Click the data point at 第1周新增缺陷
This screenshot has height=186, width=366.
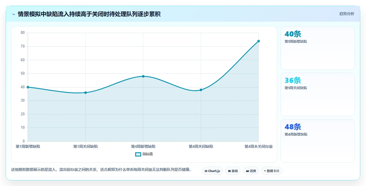[28, 87]
